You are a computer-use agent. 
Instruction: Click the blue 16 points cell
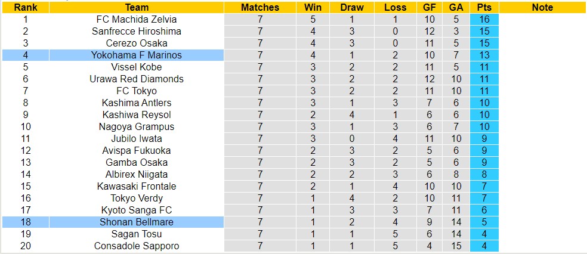(484, 19)
